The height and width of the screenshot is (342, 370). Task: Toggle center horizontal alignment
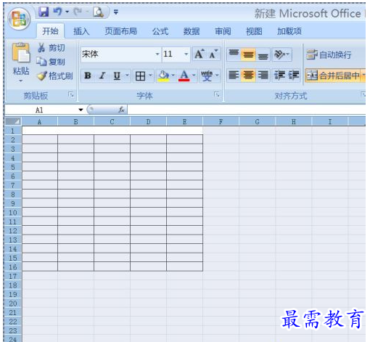click(248, 76)
